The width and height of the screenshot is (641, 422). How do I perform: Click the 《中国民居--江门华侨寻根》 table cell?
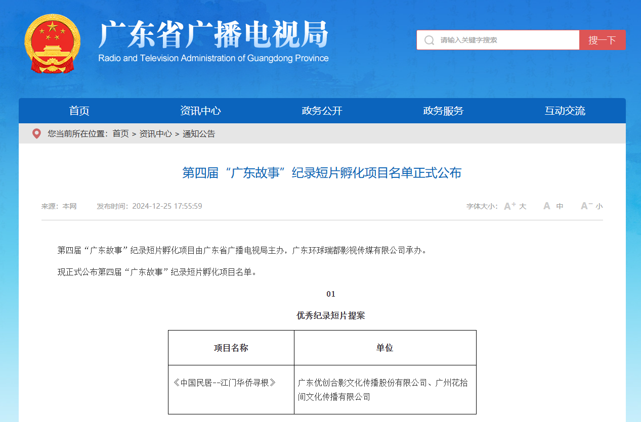tap(231, 390)
